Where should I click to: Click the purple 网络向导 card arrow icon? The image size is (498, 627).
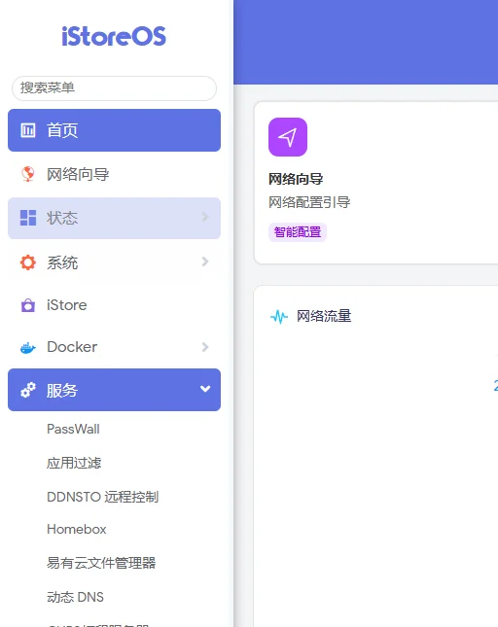pos(288,137)
